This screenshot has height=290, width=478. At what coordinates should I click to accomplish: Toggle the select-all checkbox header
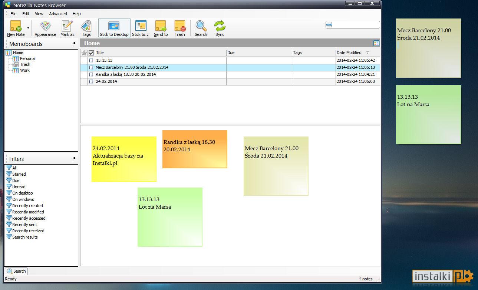coord(91,53)
